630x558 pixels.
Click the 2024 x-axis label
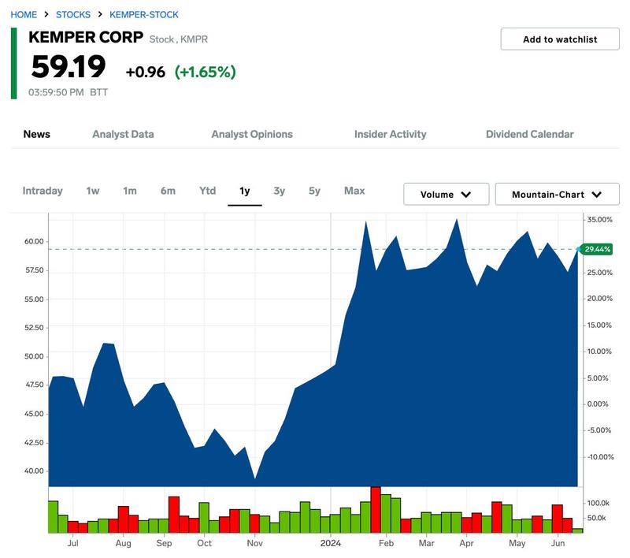[x=331, y=543]
